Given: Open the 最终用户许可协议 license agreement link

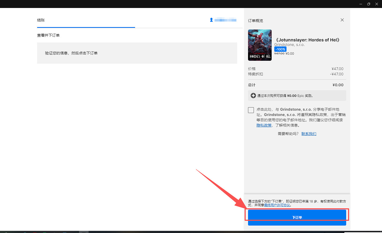Looking at the screenshot, I should tap(277, 205).
